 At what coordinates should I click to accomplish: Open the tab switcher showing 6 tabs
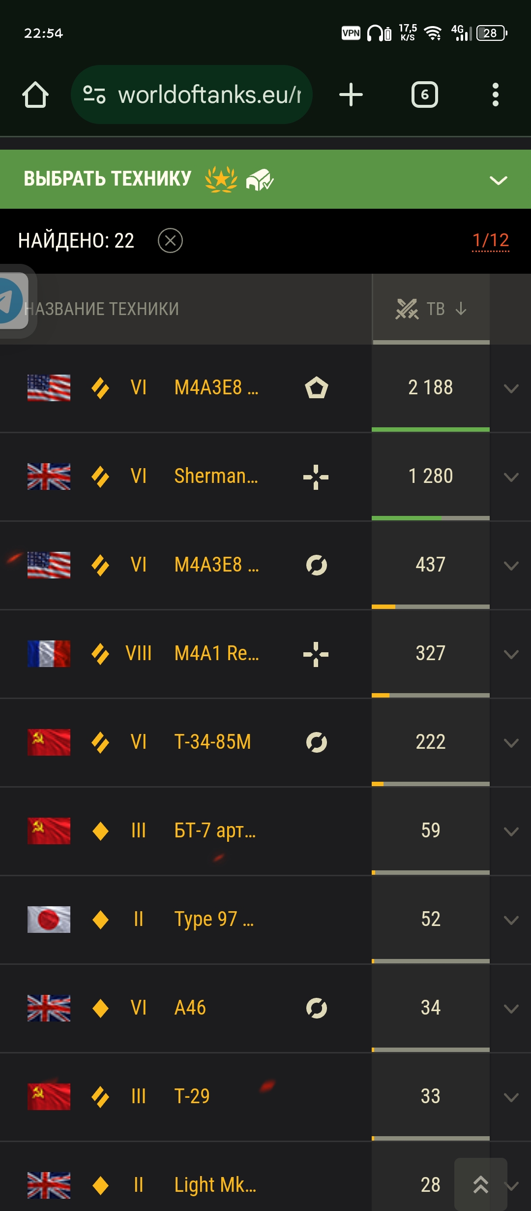coord(425,95)
